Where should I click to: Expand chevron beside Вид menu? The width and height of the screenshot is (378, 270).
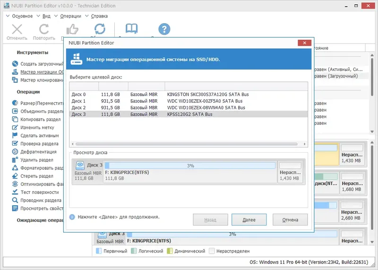[x=38, y=16]
